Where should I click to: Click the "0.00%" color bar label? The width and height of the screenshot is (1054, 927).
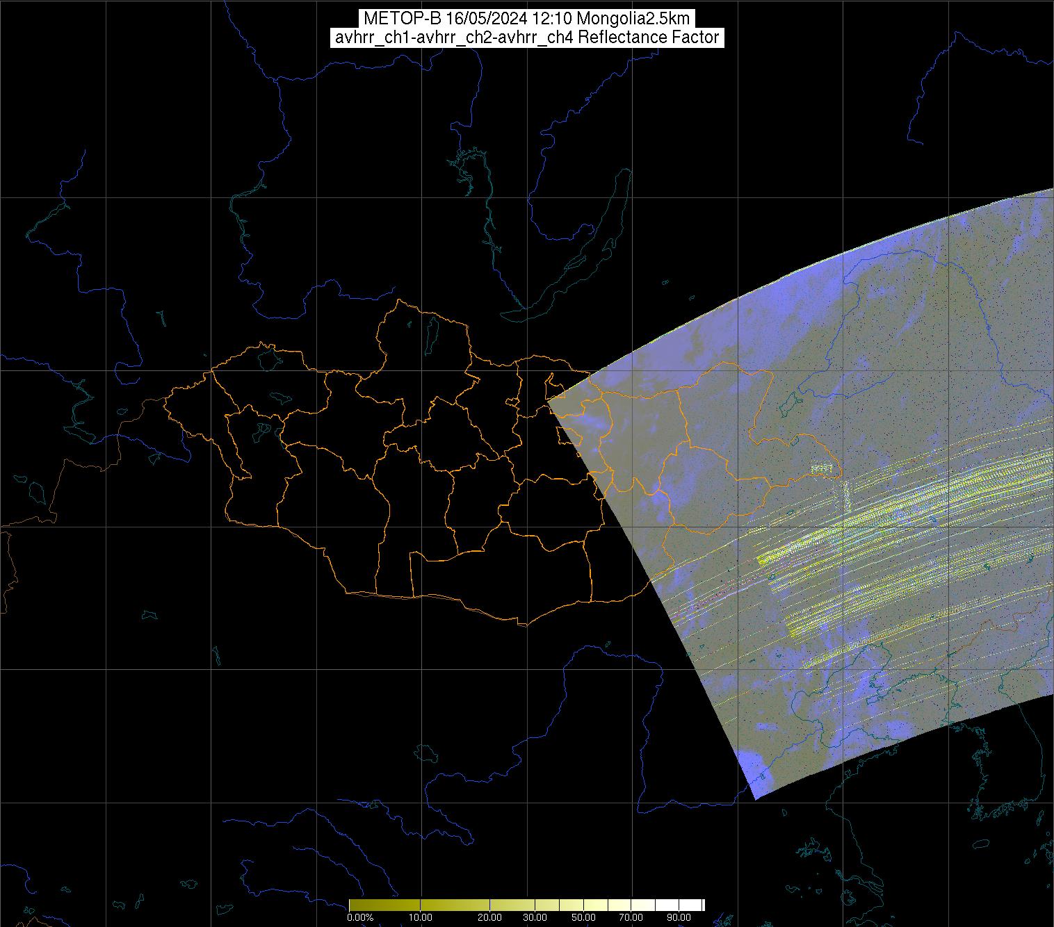(x=360, y=917)
